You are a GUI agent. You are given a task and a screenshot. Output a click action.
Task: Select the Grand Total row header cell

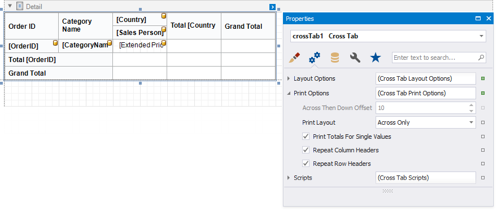[x=59, y=73]
